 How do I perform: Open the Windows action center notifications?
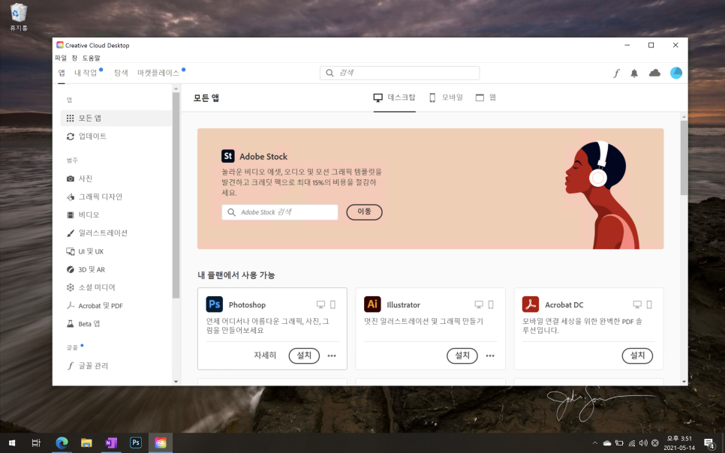(x=709, y=442)
